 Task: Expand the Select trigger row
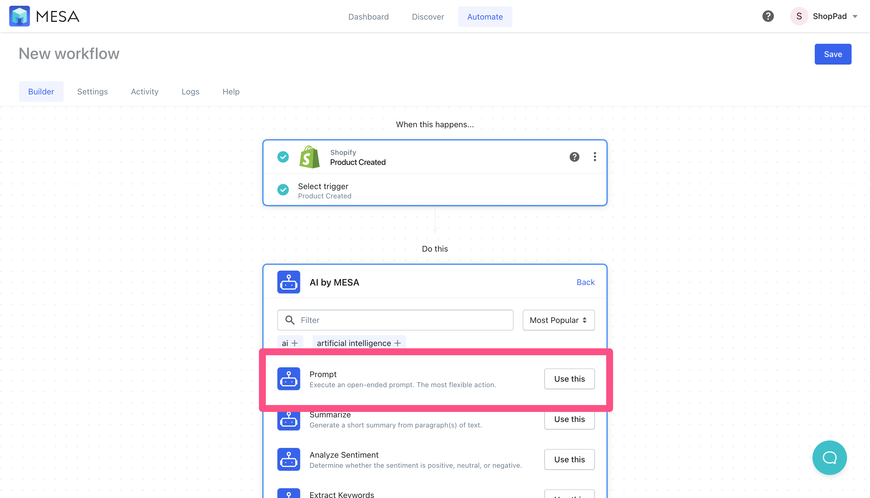[x=435, y=190]
